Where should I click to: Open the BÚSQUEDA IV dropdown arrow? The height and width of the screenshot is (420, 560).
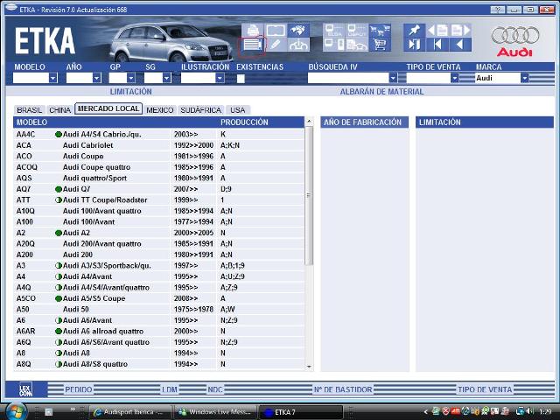coord(393,78)
